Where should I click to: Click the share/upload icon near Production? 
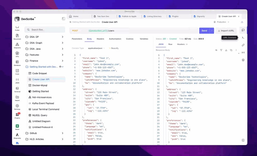(242, 22)
